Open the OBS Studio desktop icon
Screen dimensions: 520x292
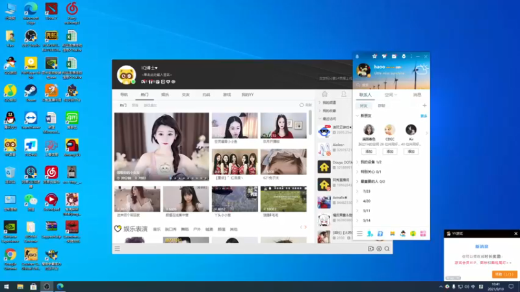click(x=31, y=38)
